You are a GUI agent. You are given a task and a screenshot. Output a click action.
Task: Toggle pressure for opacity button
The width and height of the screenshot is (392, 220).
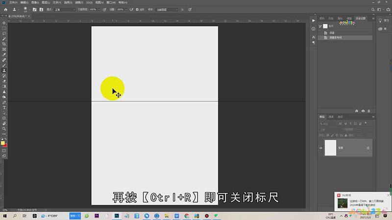point(104,9)
